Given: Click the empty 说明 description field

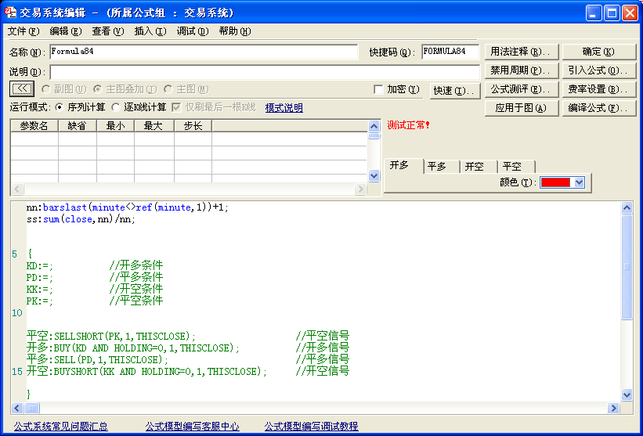Looking at the screenshot, I should pos(265,72).
